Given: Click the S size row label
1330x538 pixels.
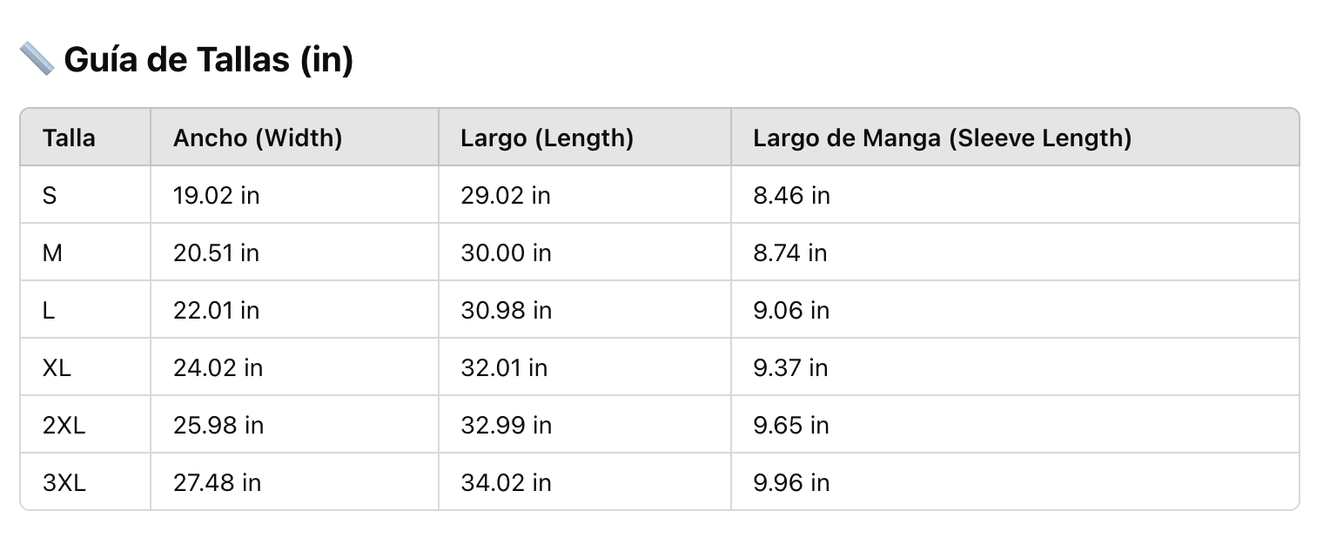Looking at the screenshot, I should coord(50,195).
